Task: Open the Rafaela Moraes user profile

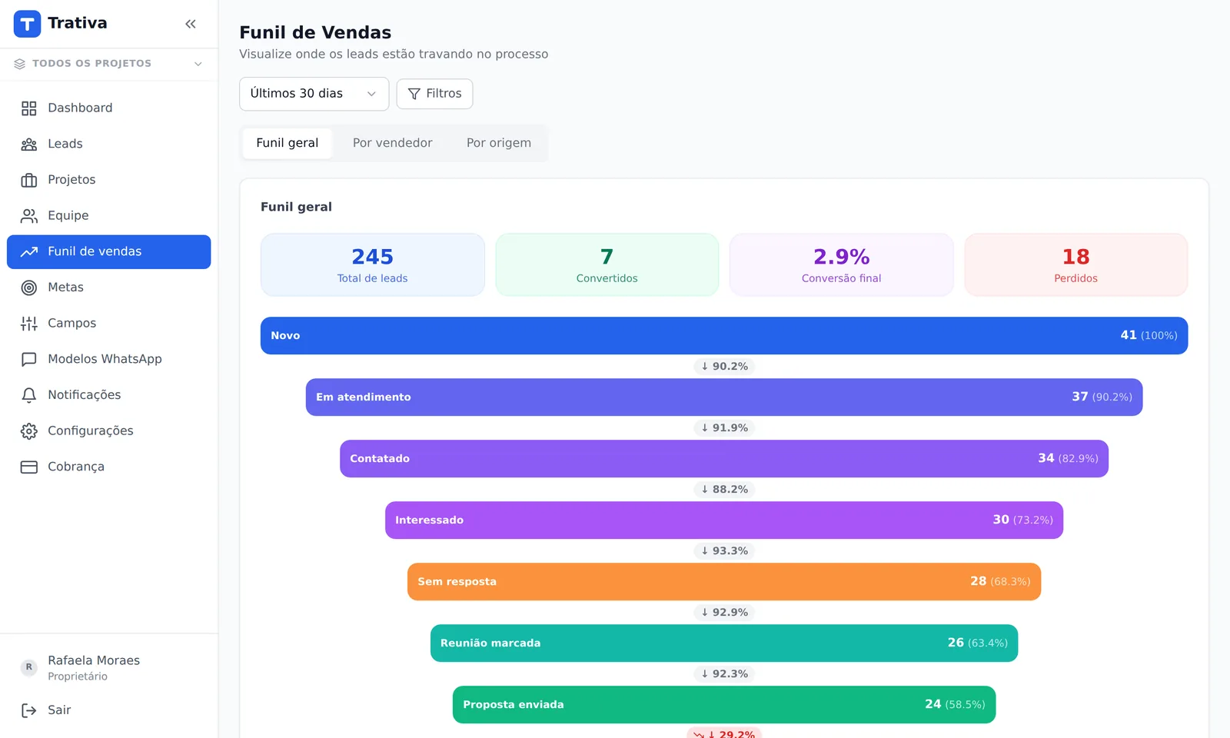Action: coord(108,667)
